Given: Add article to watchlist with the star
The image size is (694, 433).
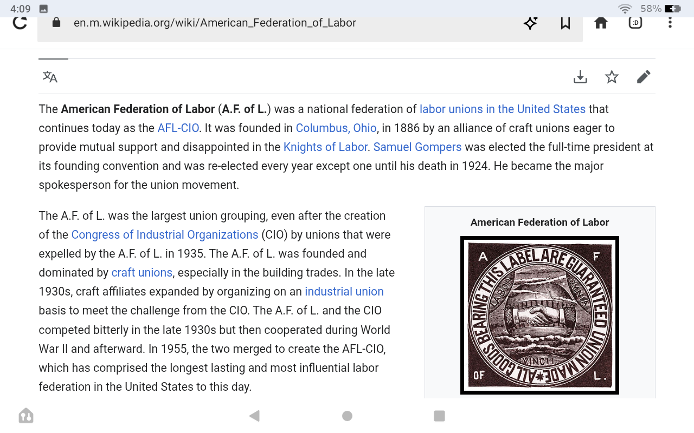Looking at the screenshot, I should (612, 77).
